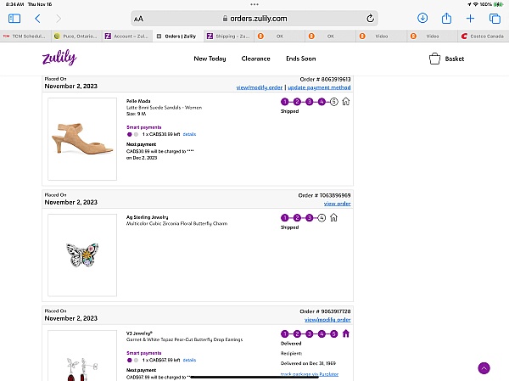
Task: Select step 4 circle on Ag Sterling Jewelry tracker
Action: (x=322, y=217)
